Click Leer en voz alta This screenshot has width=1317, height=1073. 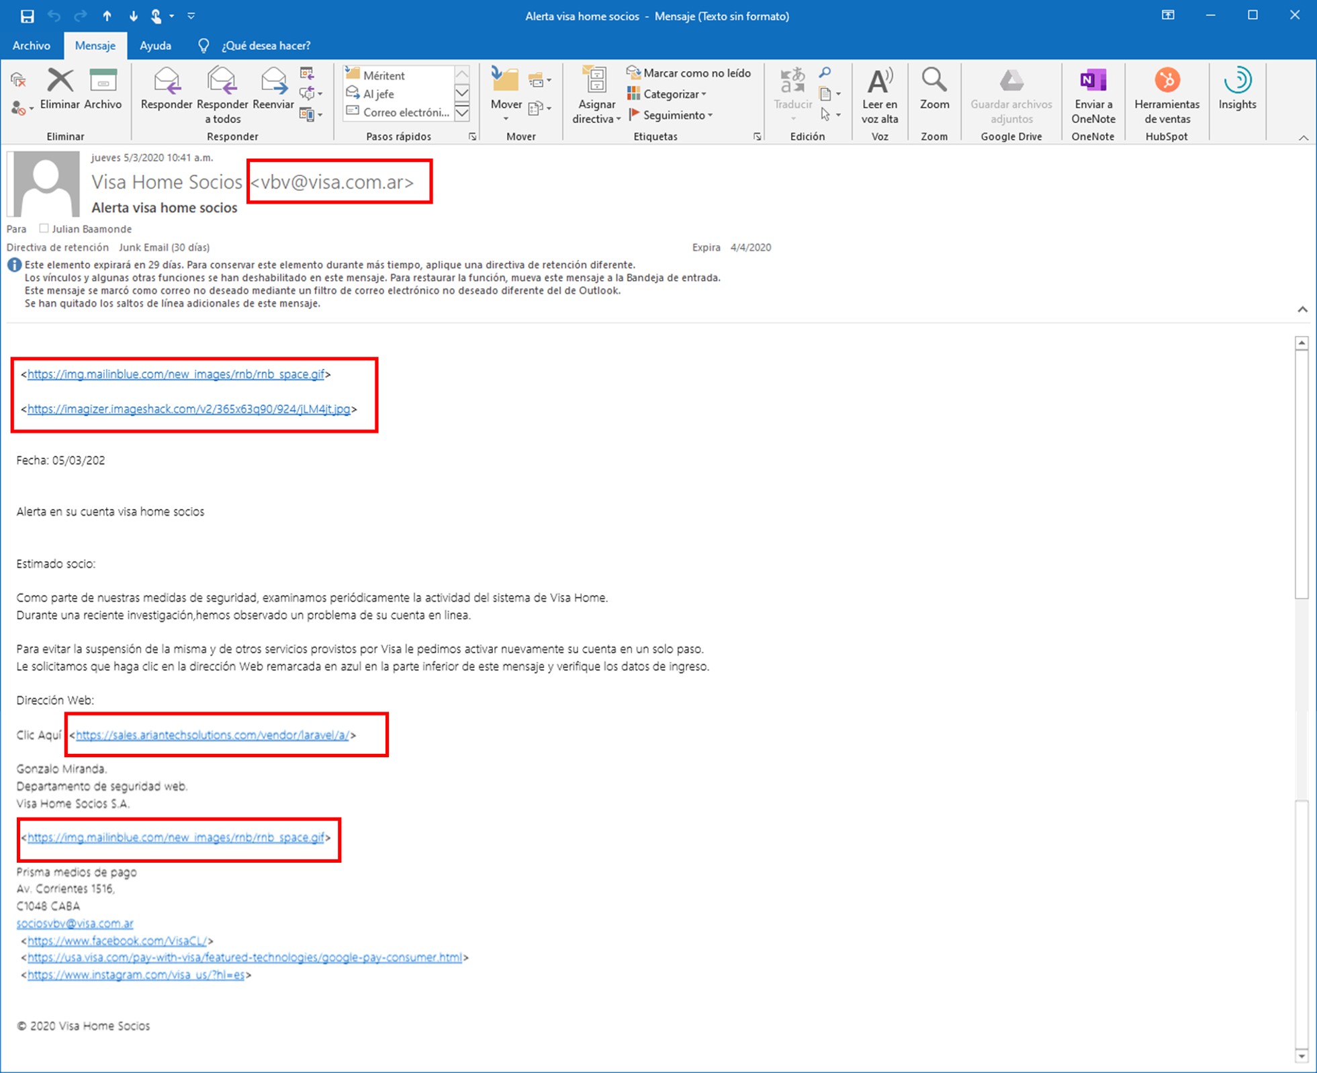pos(879,96)
